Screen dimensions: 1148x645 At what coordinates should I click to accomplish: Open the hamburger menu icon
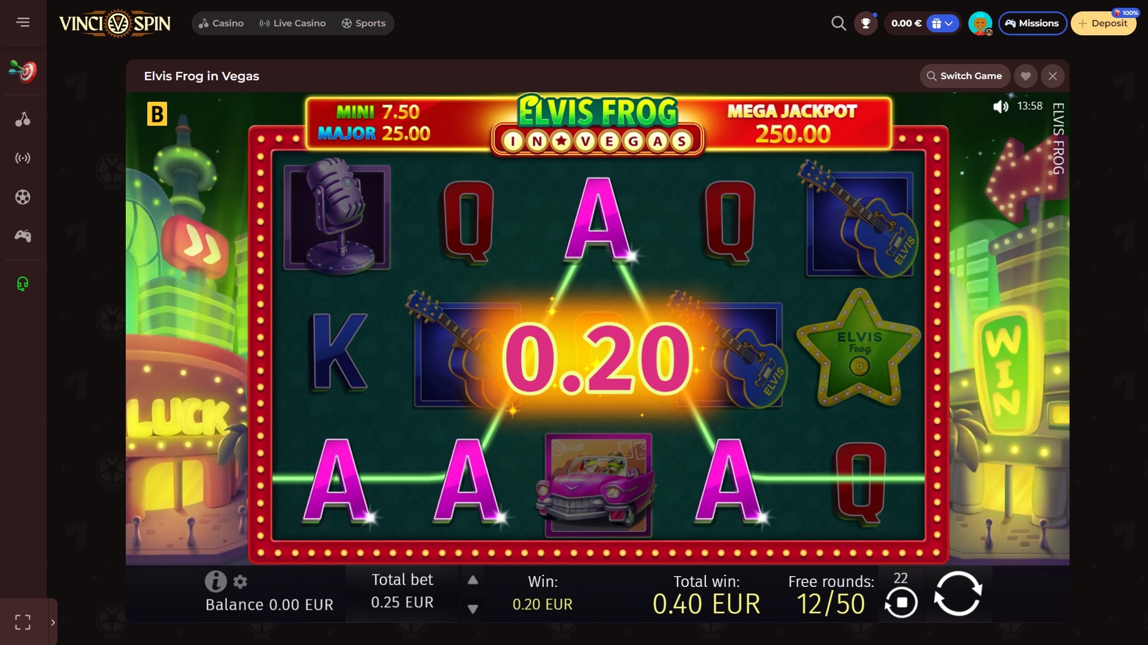click(x=23, y=23)
